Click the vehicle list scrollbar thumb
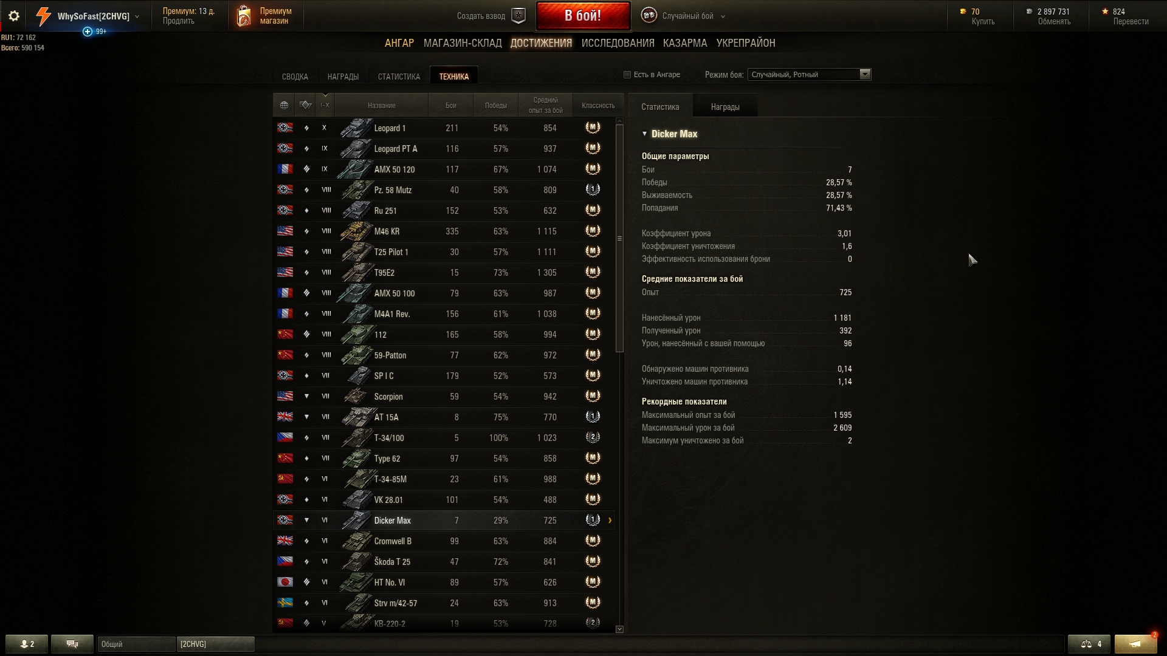1167x656 pixels. (x=619, y=238)
